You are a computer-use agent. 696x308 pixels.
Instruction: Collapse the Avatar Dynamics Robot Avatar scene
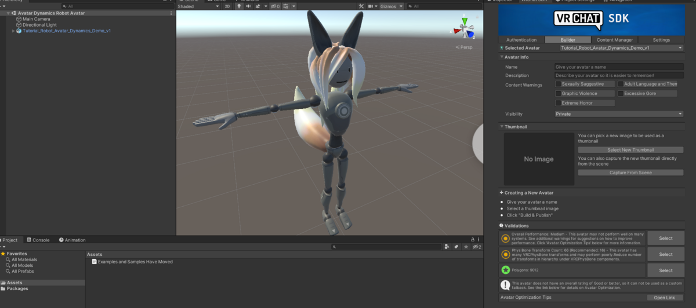point(8,13)
